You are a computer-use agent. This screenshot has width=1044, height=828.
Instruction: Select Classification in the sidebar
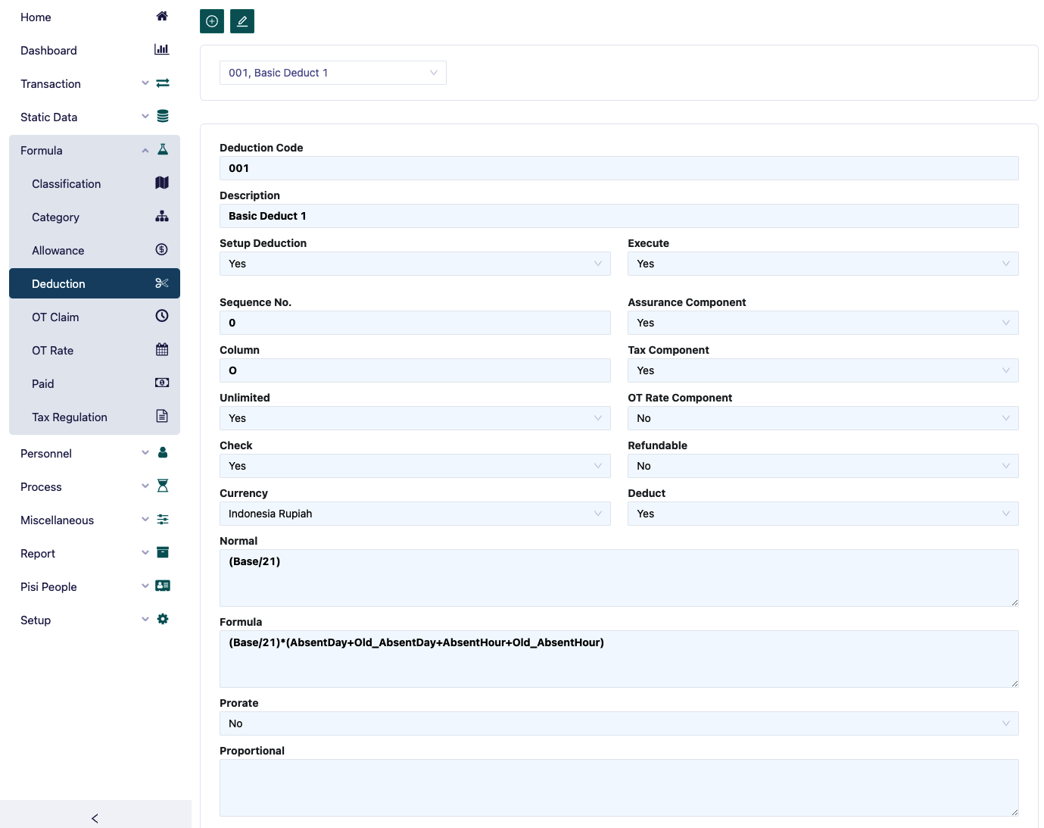67,184
